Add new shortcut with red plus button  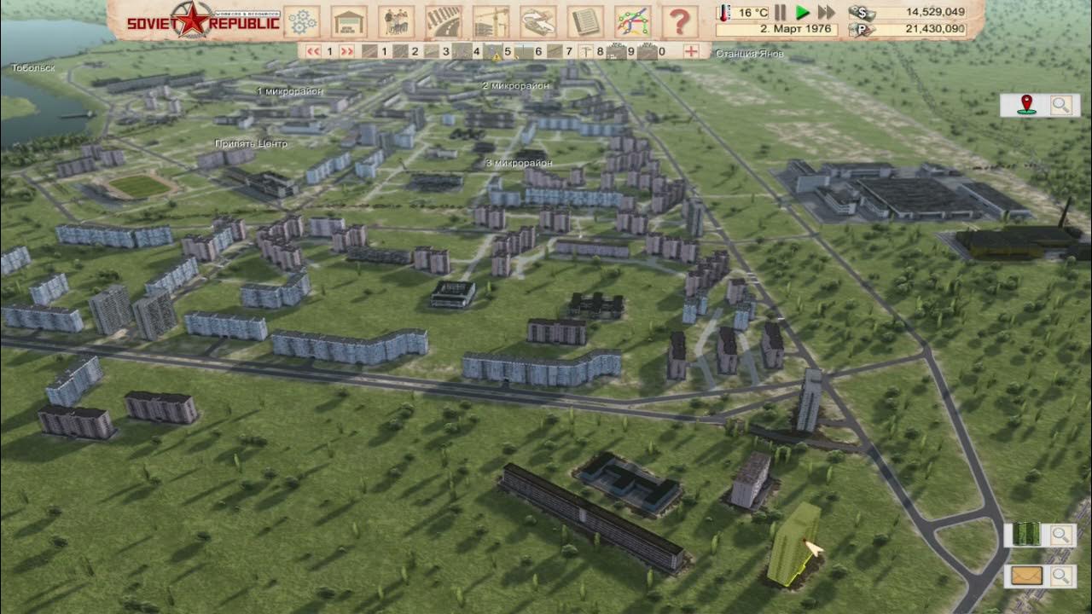[691, 51]
